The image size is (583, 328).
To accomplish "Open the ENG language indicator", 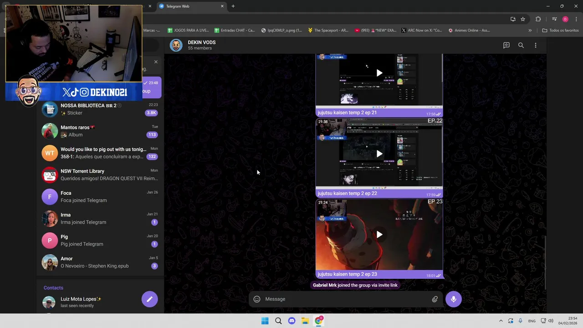I will (x=532, y=321).
